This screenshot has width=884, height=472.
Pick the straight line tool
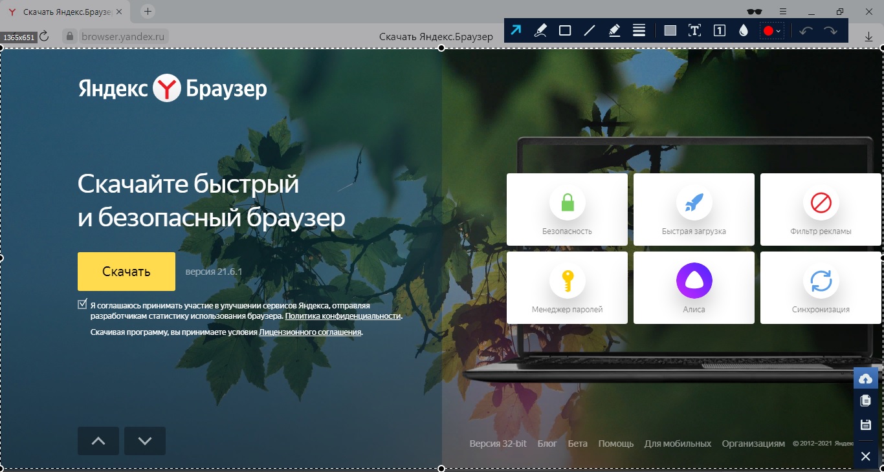590,30
